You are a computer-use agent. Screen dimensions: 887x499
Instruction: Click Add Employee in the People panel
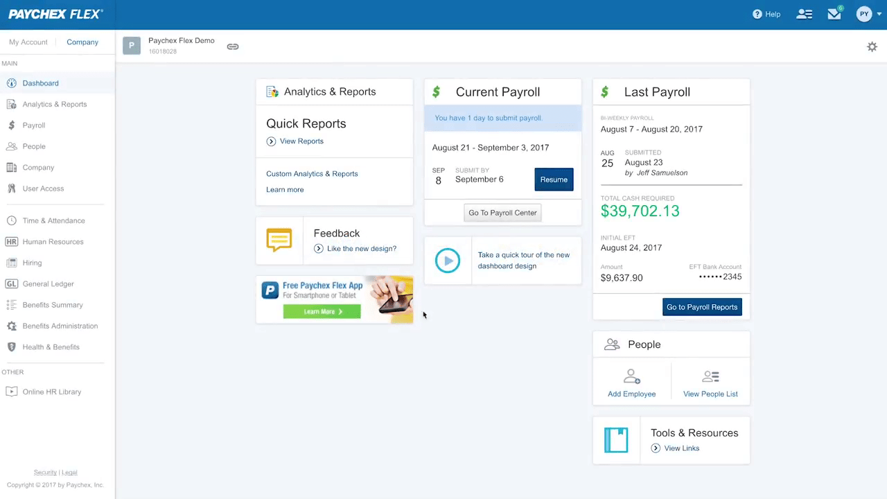pyautogui.click(x=631, y=383)
